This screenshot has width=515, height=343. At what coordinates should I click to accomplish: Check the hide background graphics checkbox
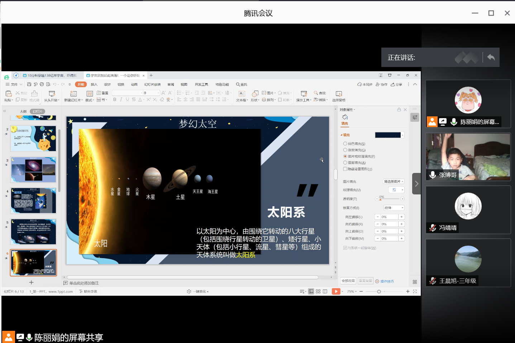pyautogui.click(x=345, y=169)
